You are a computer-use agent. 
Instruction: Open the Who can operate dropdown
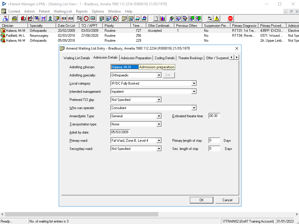[194, 108]
